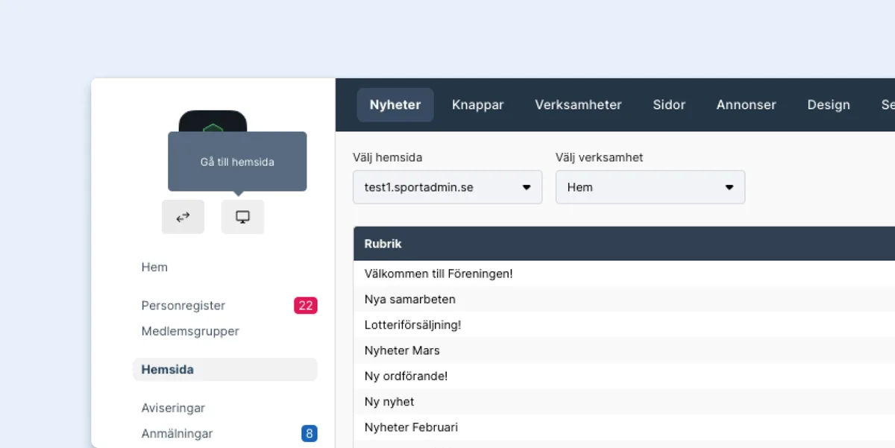Open the Välj hemsida dropdown
The height and width of the screenshot is (448, 895).
(x=447, y=187)
